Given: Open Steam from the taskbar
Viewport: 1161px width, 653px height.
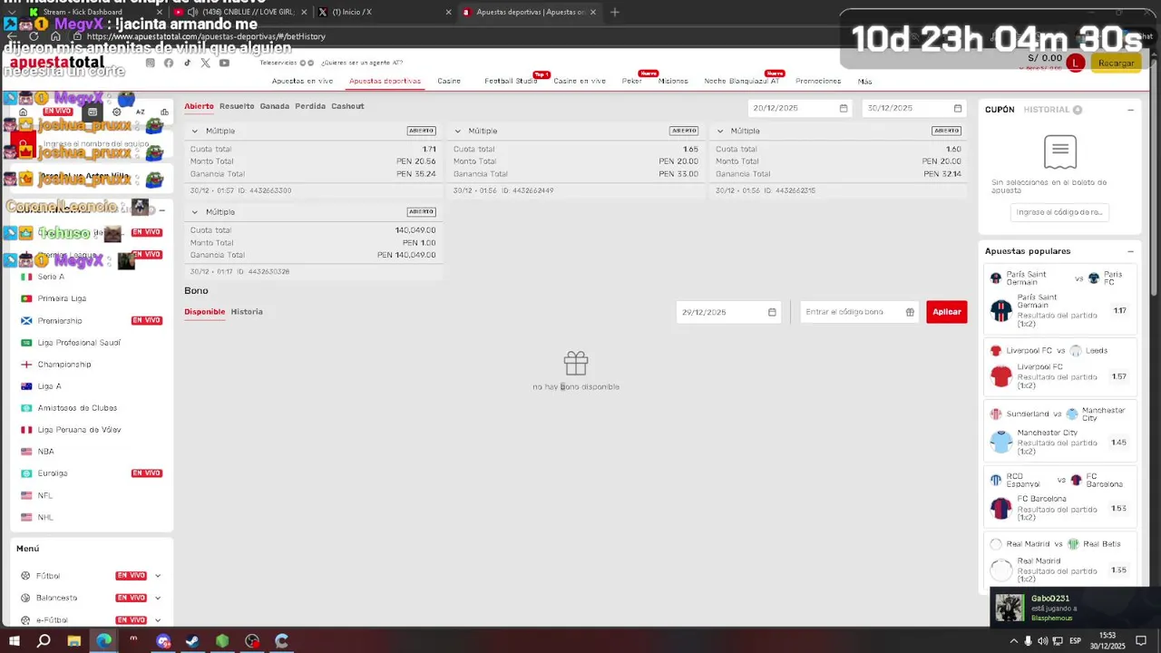Looking at the screenshot, I should [x=192, y=641].
